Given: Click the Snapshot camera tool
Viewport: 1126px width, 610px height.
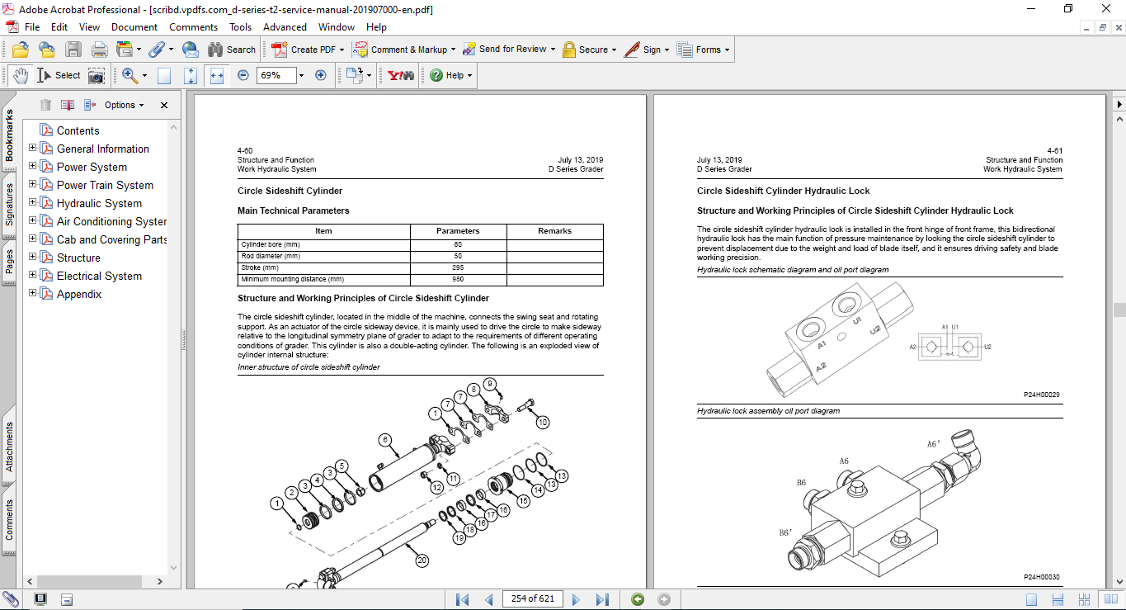Looking at the screenshot, I should point(97,75).
